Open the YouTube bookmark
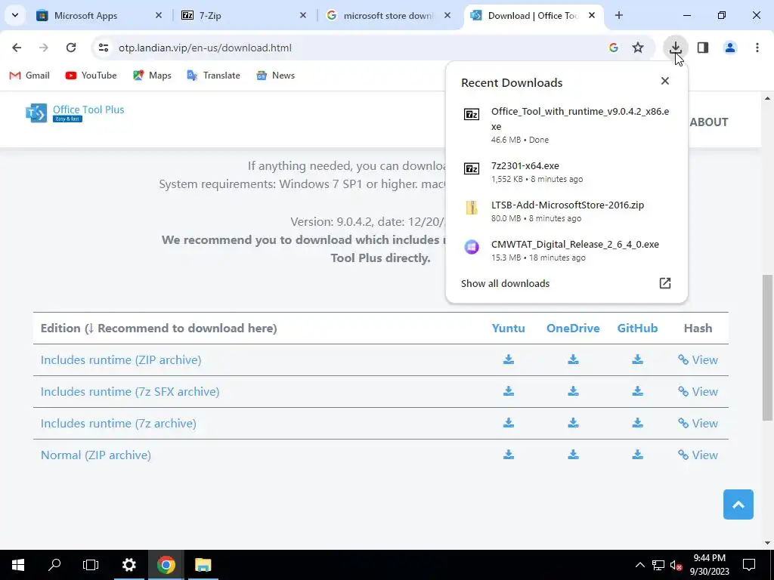The image size is (774, 580). tap(91, 76)
